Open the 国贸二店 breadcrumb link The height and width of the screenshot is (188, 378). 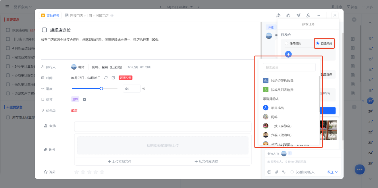(102, 15)
